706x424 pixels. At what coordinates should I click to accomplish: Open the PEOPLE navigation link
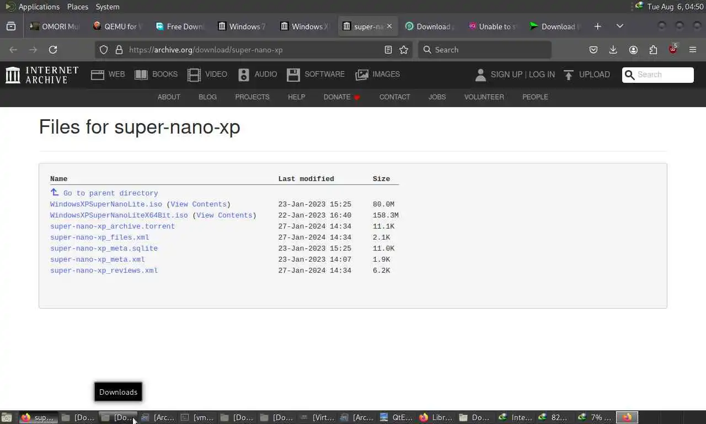(x=535, y=97)
